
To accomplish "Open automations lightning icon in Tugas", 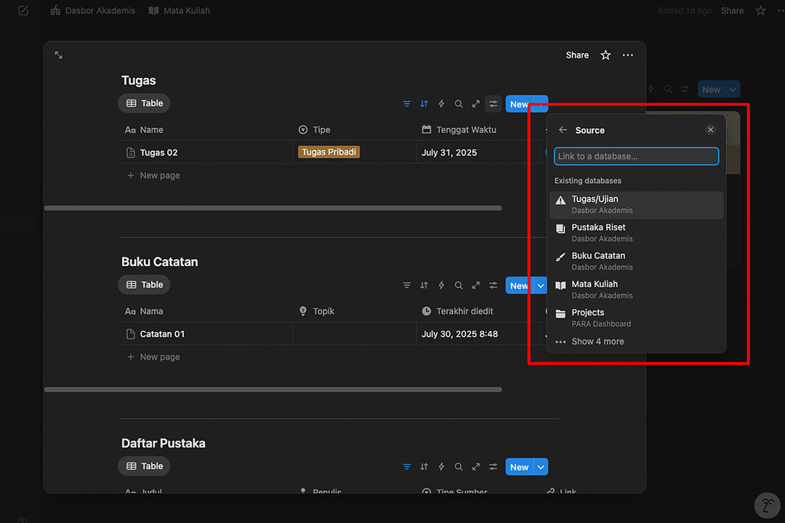I will [441, 104].
